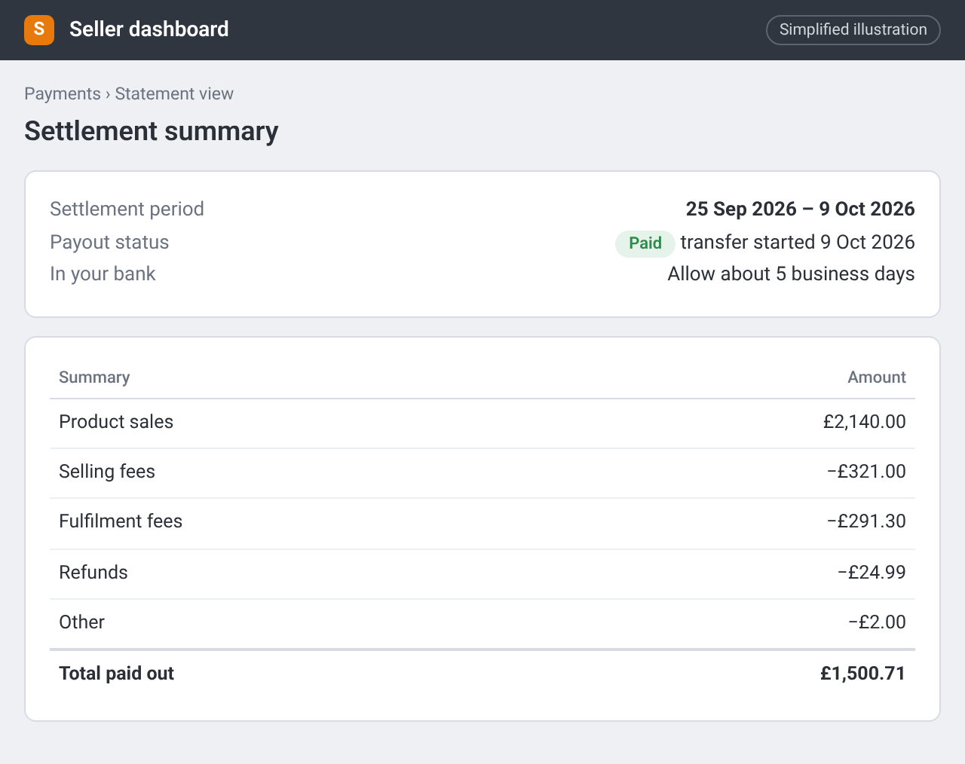Open the Seller dashboard title
The width and height of the screenshot is (965, 764).
click(149, 29)
